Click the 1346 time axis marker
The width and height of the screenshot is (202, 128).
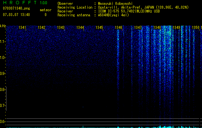point(119,28)
